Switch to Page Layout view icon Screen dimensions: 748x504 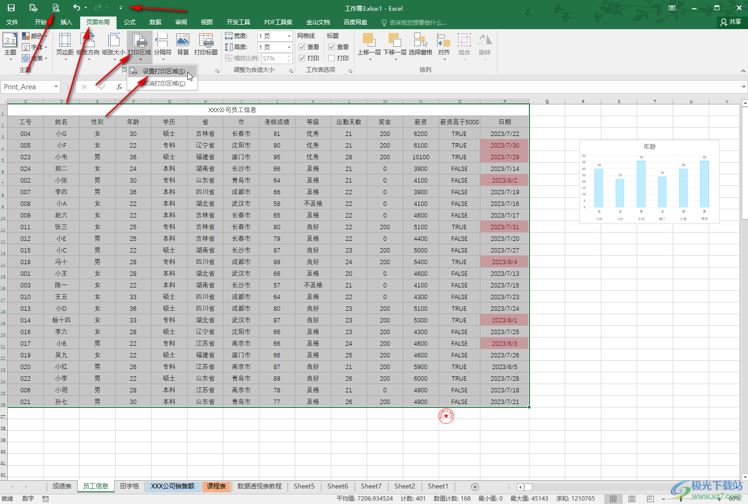coord(632,499)
